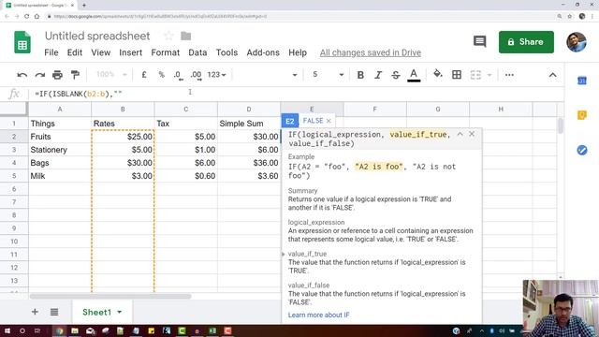Open the Windows Start button
The height and width of the screenshot is (337, 599).
pos(7,330)
